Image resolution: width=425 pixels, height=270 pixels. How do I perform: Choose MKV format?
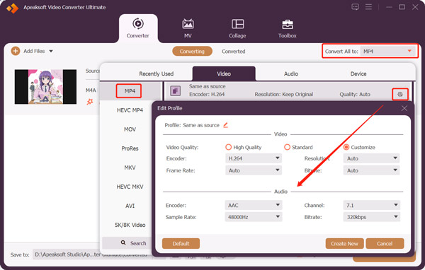tap(130, 168)
